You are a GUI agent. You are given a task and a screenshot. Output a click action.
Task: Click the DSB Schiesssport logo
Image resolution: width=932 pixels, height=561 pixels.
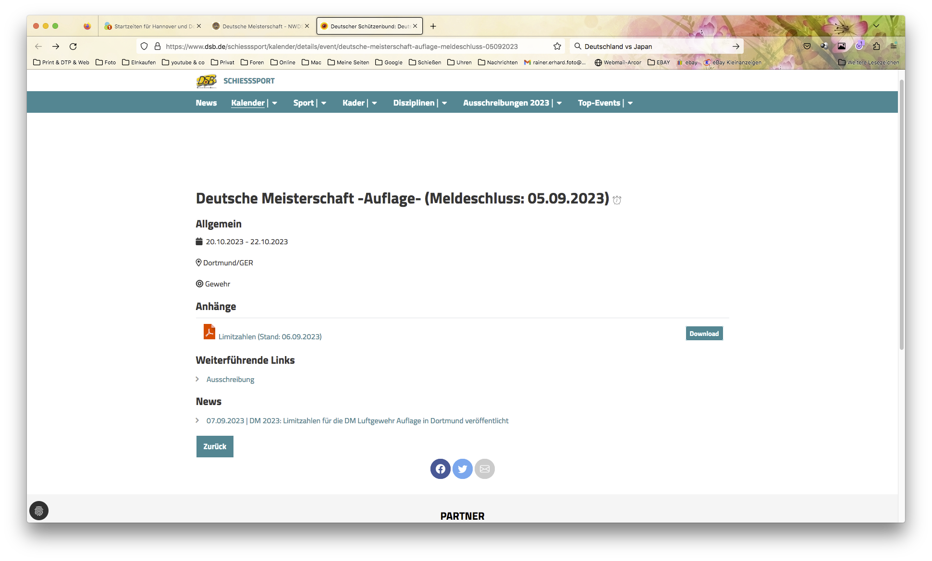tap(207, 81)
